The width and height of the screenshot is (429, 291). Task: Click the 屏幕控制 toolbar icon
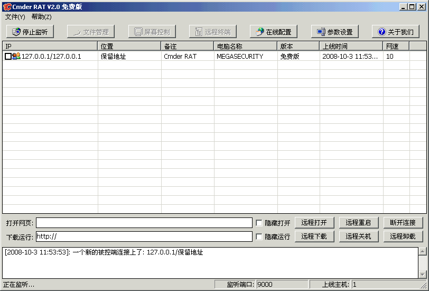138,32
